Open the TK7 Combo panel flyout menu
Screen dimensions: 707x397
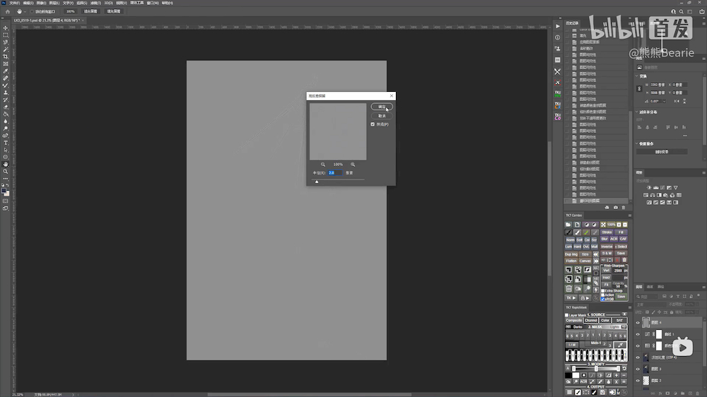click(629, 215)
